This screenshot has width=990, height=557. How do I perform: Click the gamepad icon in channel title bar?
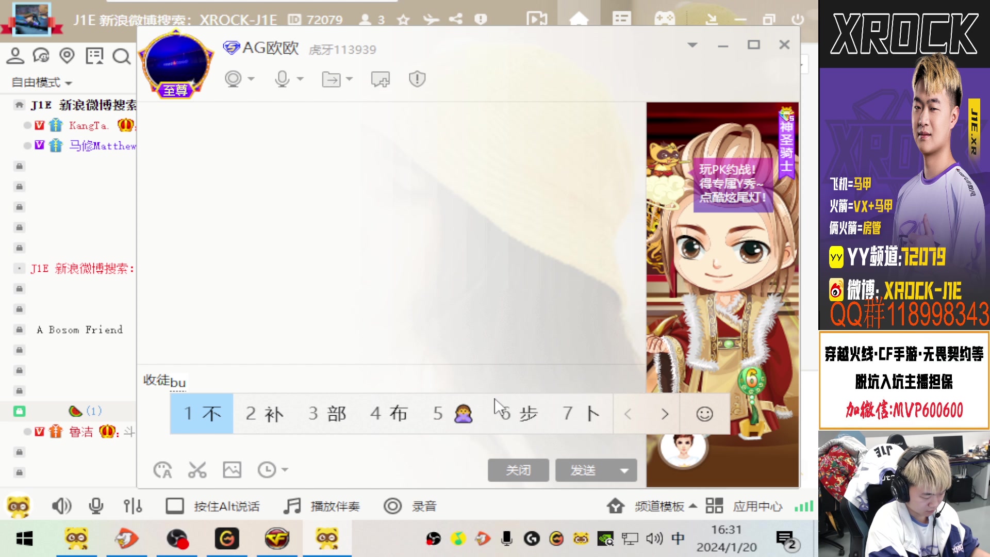pos(665,19)
